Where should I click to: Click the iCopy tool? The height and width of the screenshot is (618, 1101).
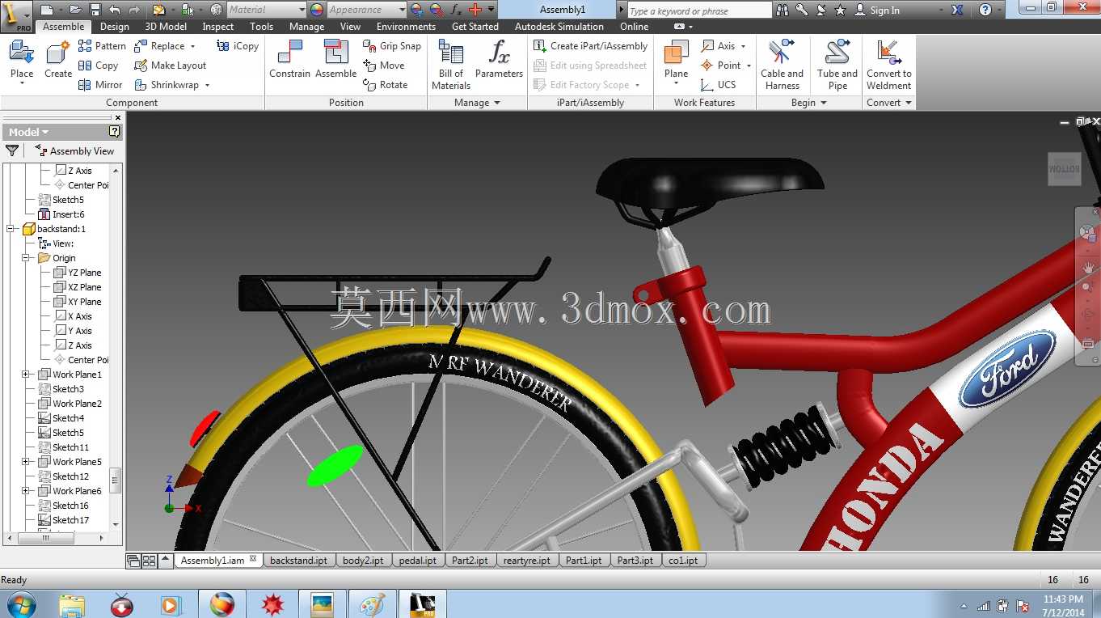point(238,46)
